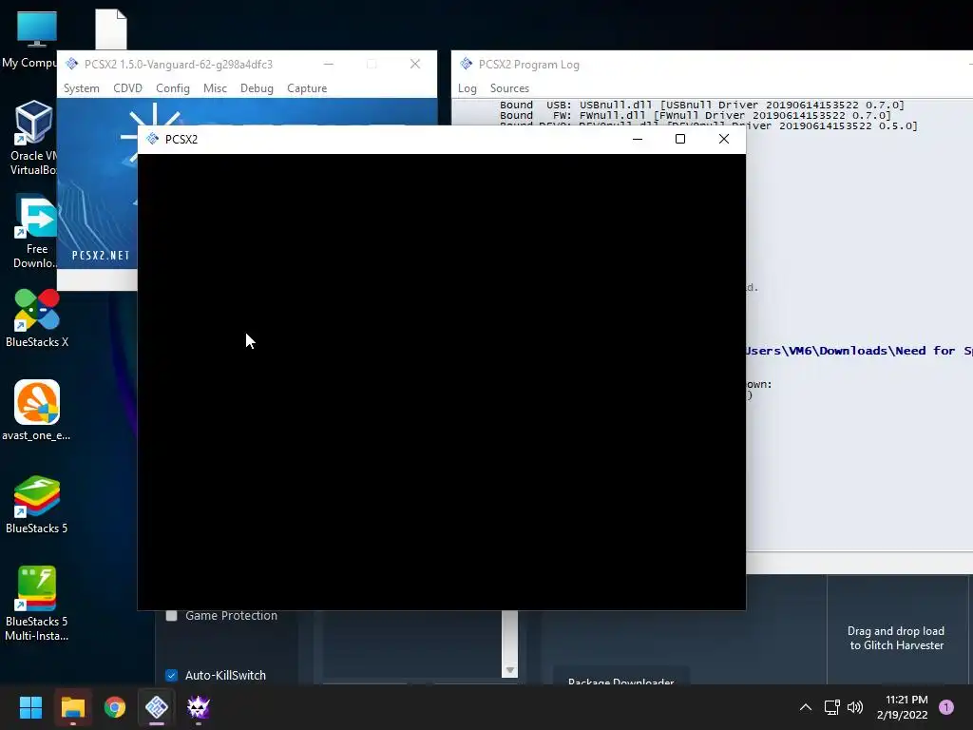Select the Free Download Manager desktop icon
This screenshot has width=973, height=730.
tap(36, 231)
